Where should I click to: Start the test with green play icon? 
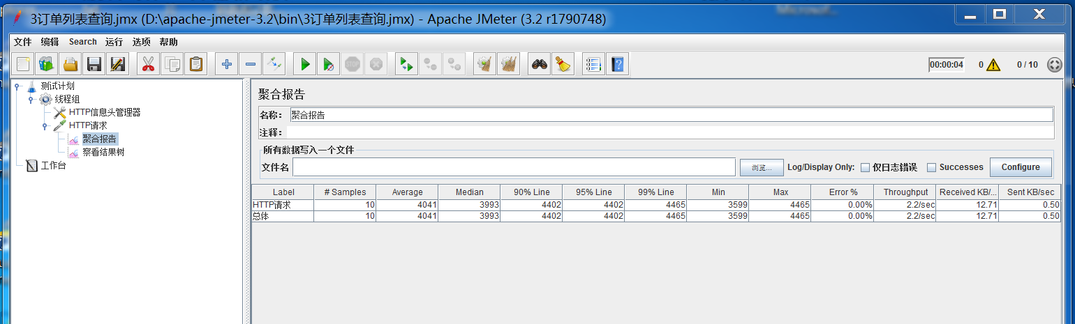305,65
